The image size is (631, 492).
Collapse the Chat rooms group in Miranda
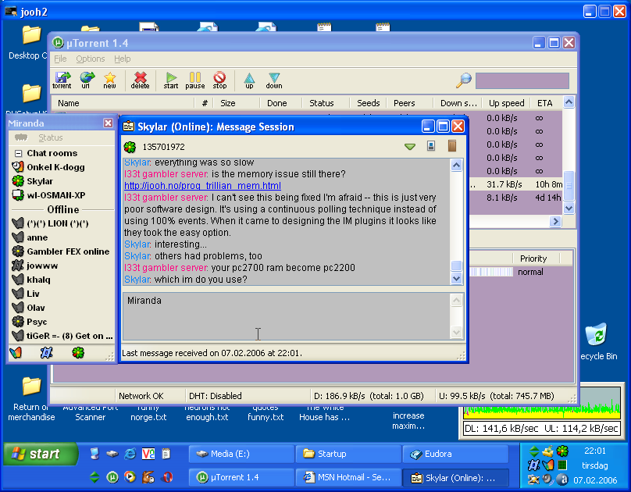point(18,153)
